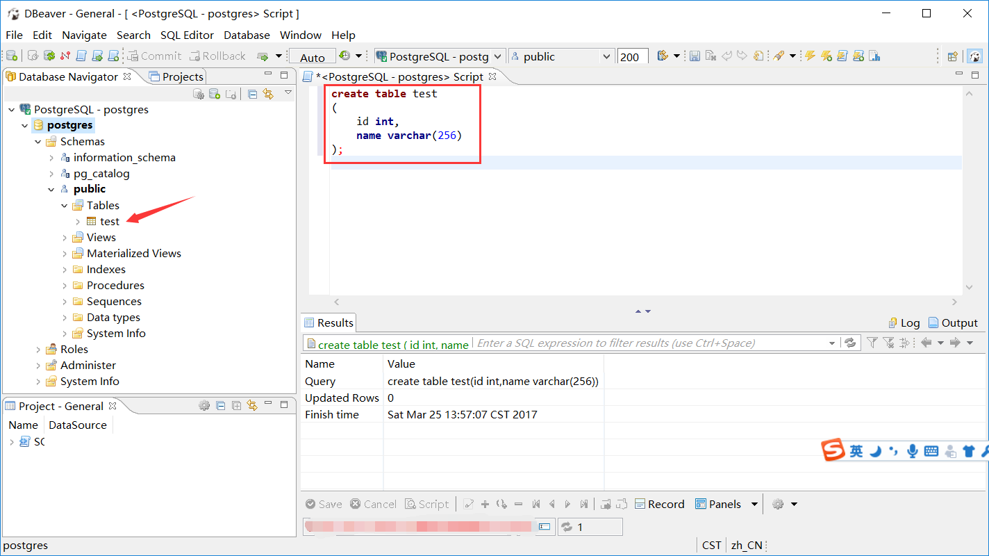Open the Output view

(x=953, y=322)
